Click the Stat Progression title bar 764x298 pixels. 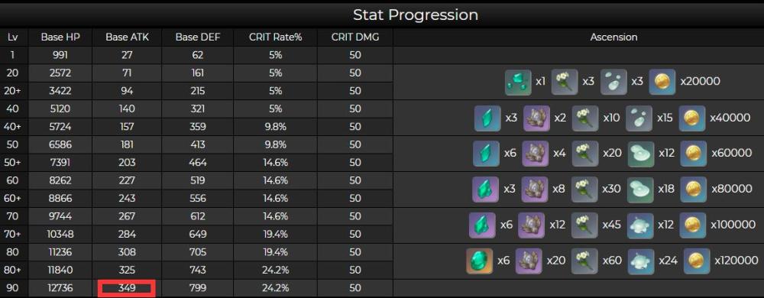click(382, 14)
